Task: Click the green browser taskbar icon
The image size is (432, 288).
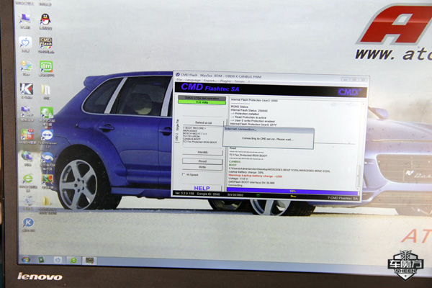Action: (73, 260)
